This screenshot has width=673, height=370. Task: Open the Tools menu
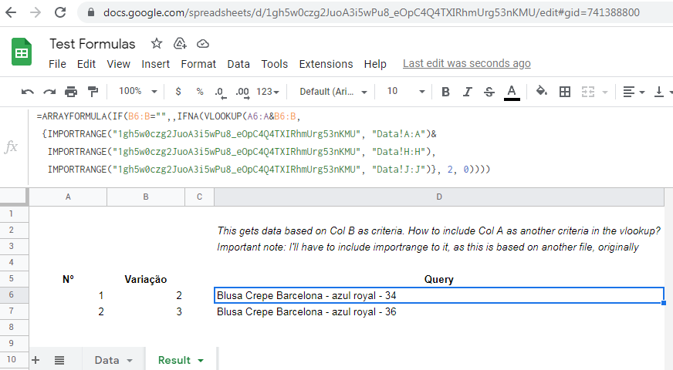[x=274, y=64]
